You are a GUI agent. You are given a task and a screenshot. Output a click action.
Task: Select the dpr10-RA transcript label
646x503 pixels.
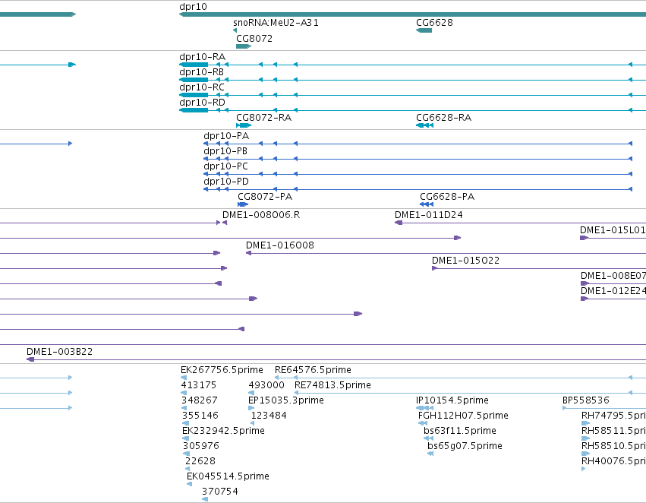tap(202, 56)
